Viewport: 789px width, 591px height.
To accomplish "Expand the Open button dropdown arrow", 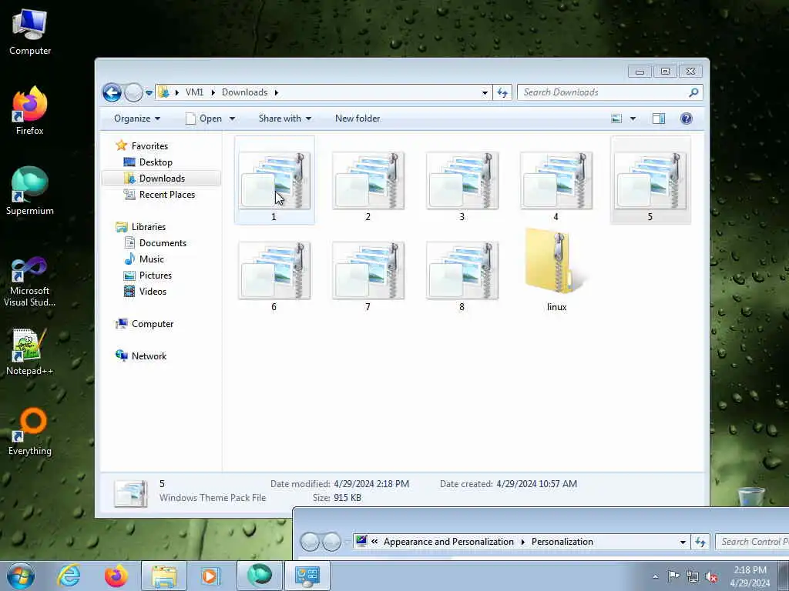I will click(x=232, y=119).
